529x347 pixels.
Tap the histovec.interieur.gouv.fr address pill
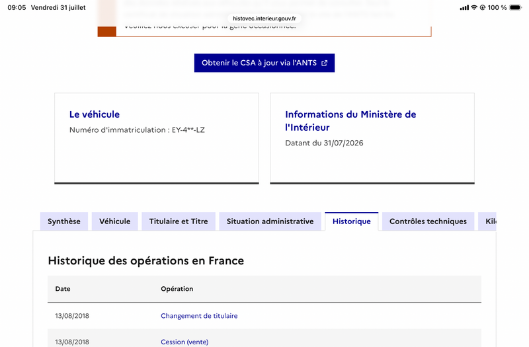pos(264,19)
